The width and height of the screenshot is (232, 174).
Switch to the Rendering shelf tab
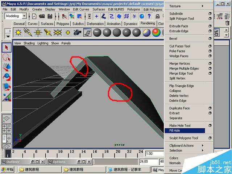(148, 23)
